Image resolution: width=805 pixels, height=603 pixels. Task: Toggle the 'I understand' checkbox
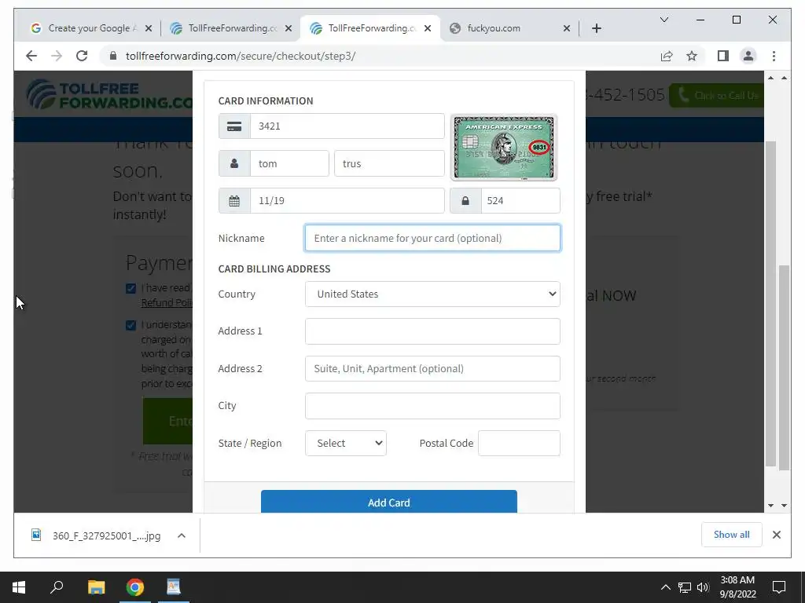(x=131, y=325)
